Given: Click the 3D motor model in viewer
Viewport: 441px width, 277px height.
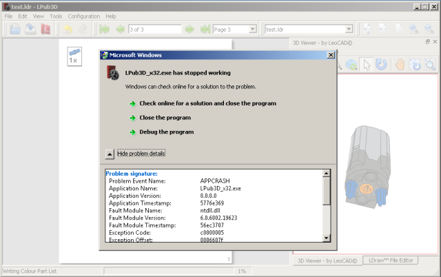Looking at the screenshot, I should 367,167.
